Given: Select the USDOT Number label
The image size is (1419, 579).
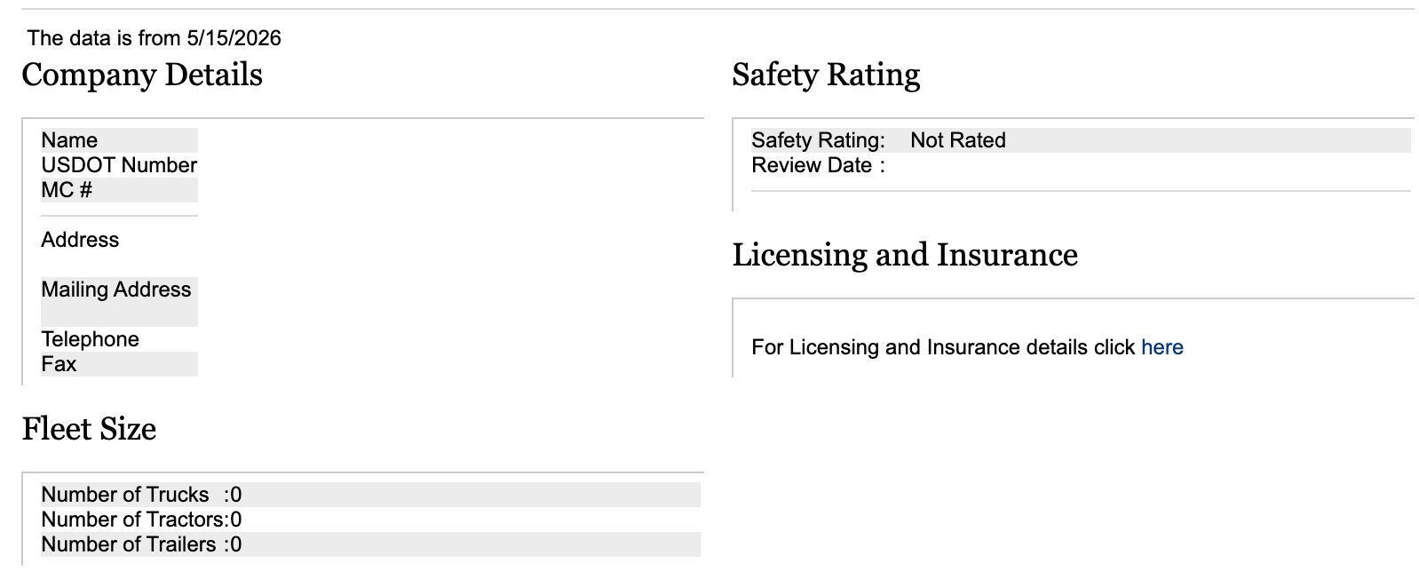Looking at the screenshot, I should tap(119, 165).
